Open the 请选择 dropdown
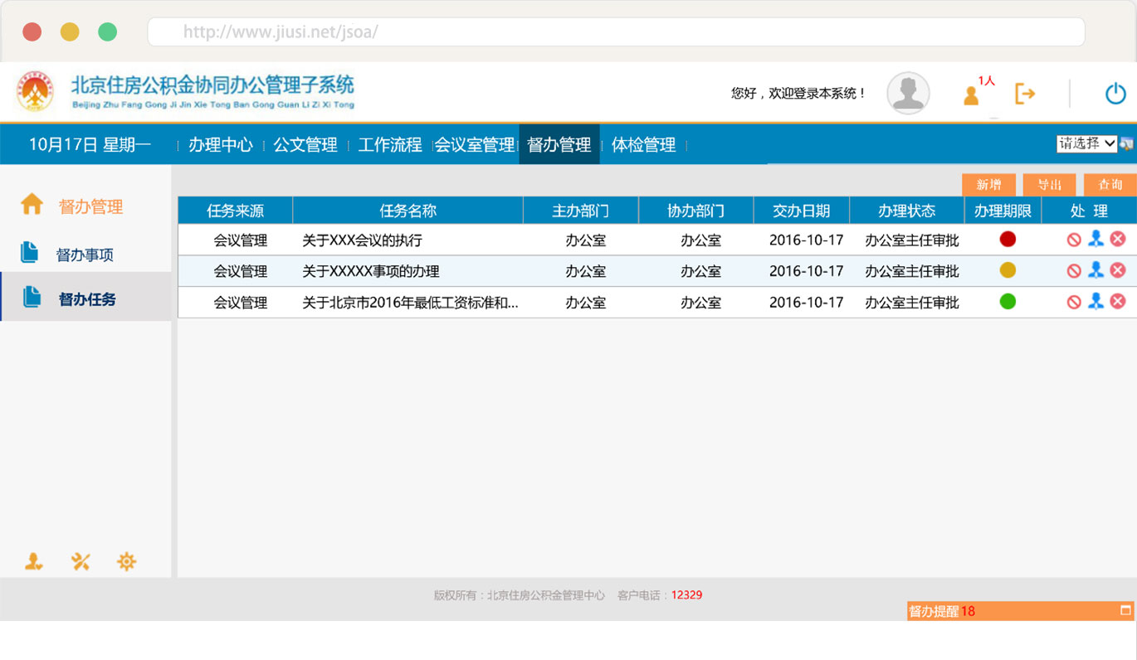Screen dimensions: 1137x660 [1086, 143]
